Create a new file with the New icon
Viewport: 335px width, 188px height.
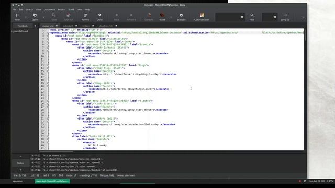17,17
